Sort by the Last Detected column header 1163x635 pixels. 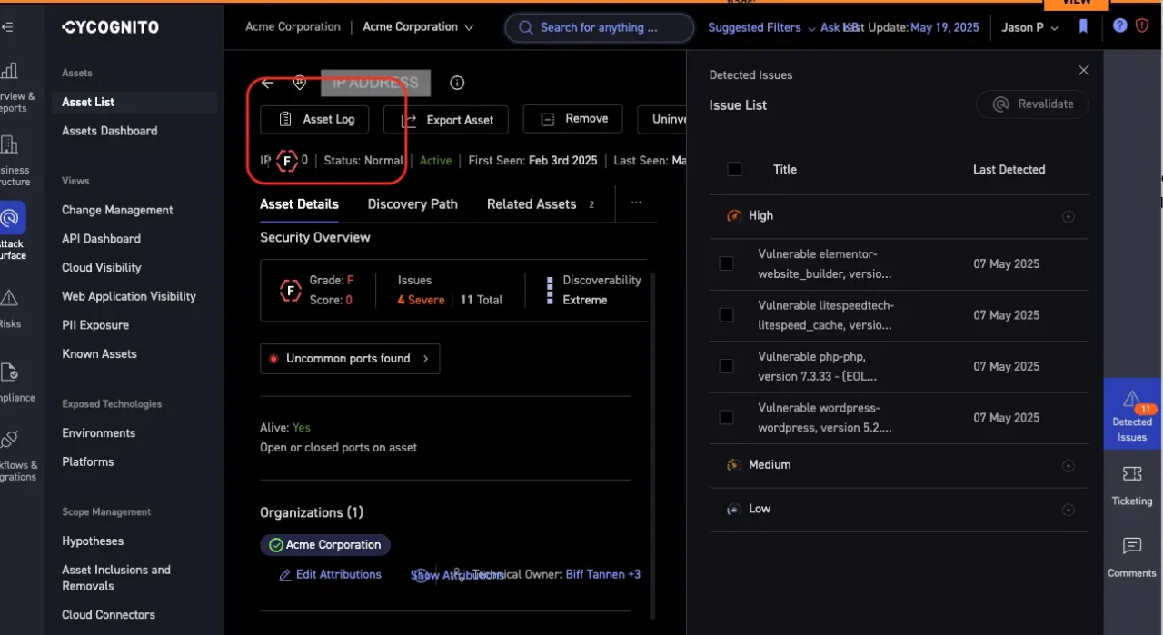pyautogui.click(x=1009, y=169)
